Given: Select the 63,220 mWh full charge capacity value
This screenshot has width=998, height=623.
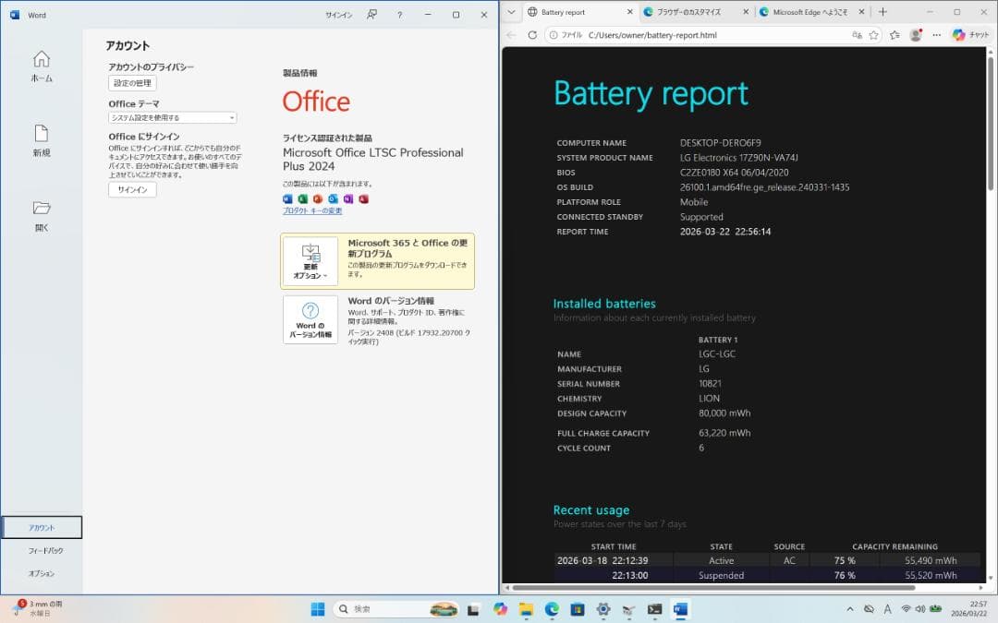Looking at the screenshot, I should 724,433.
